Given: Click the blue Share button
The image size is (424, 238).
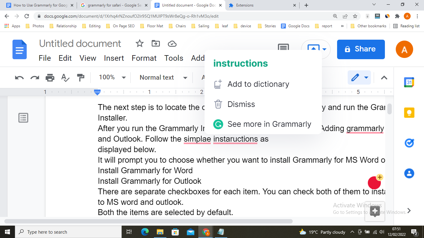Looking at the screenshot, I should 361,49.
